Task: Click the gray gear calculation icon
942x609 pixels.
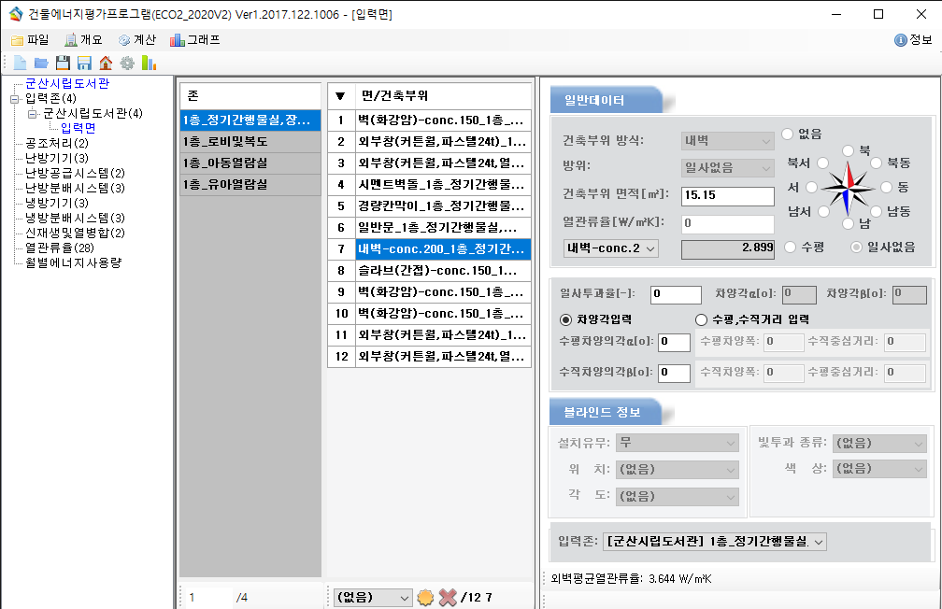Action: (x=127, y=63)
